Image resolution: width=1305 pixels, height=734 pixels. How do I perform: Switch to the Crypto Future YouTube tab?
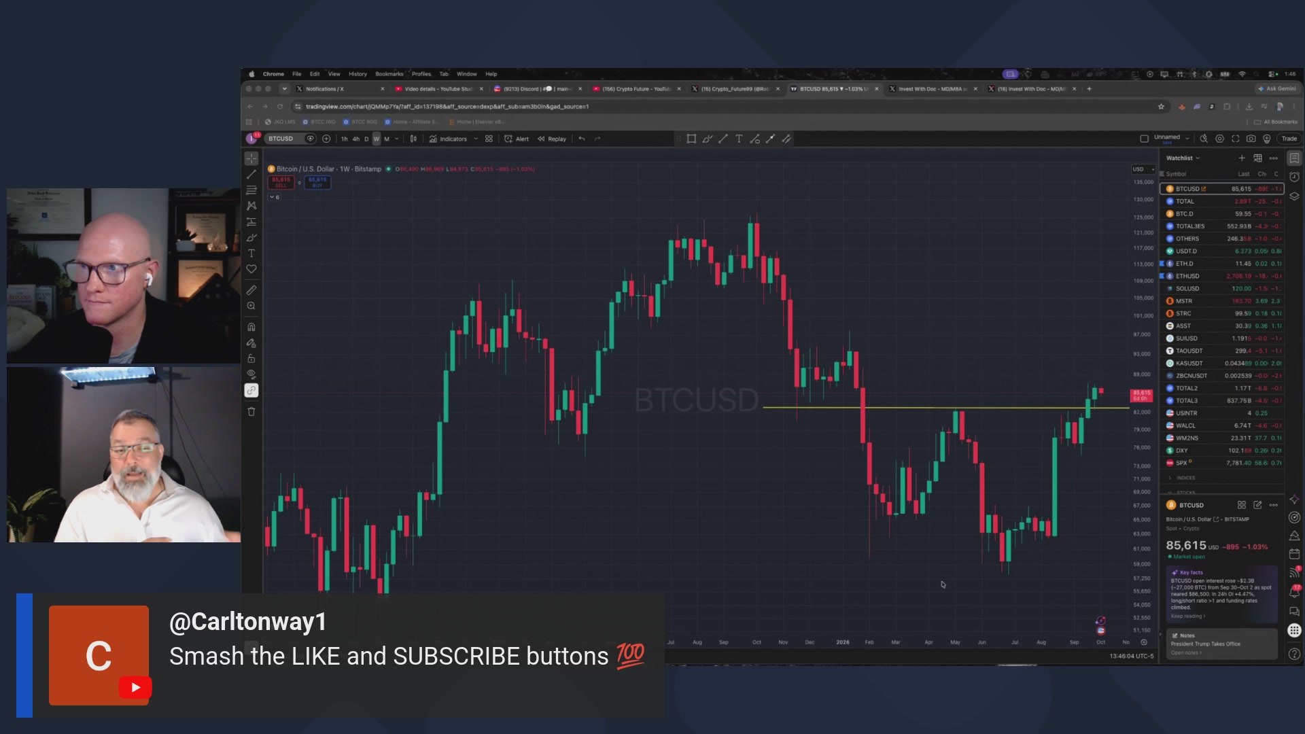click(637, 89)
